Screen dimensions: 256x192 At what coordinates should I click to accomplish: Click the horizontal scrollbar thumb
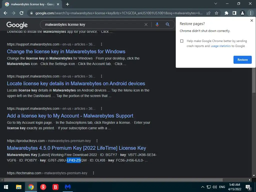[x=113, y=180]
